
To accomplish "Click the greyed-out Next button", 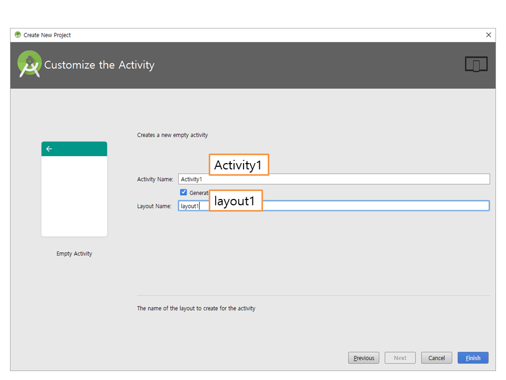I will pyautogui.click(x=400, y=358).
